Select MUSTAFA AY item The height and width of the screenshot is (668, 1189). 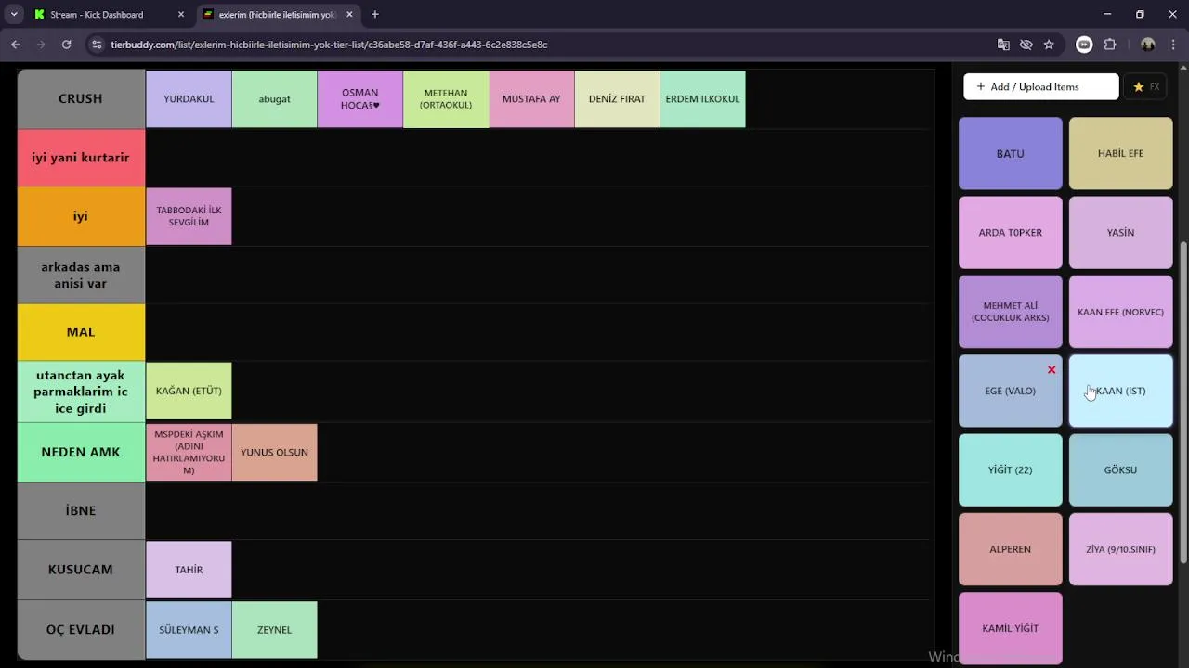(531, 98)
